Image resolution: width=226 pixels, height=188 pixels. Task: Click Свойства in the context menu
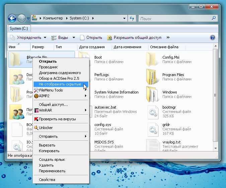coord(47,180)
